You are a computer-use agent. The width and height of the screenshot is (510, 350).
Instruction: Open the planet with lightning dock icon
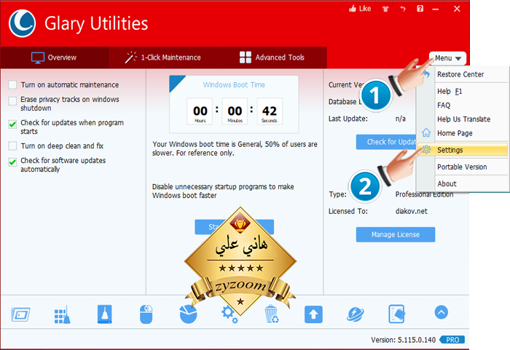coord(356,314)
